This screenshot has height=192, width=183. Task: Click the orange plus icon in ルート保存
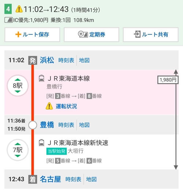18,34
